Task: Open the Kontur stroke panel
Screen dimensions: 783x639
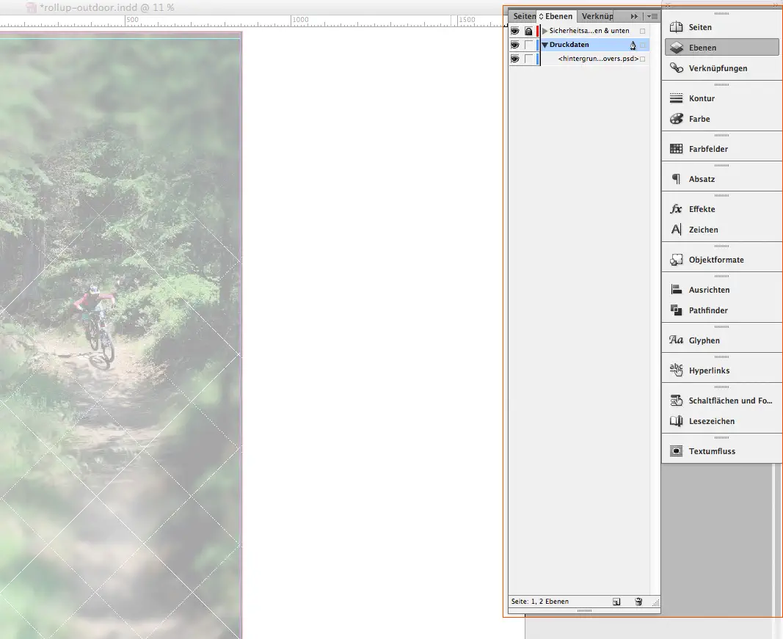Action: click(x=701, y=98)
